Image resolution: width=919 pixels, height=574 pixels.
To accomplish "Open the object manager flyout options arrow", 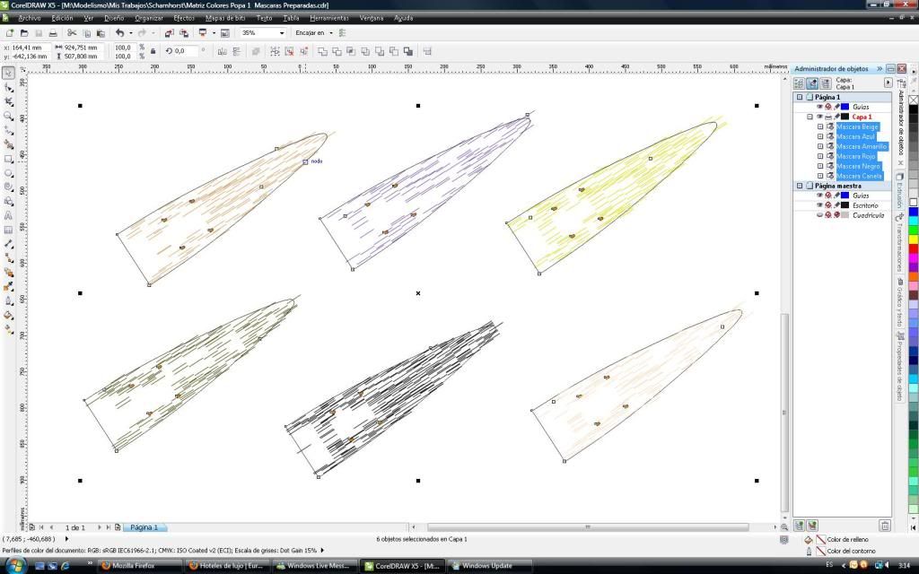I will [888, 83].
